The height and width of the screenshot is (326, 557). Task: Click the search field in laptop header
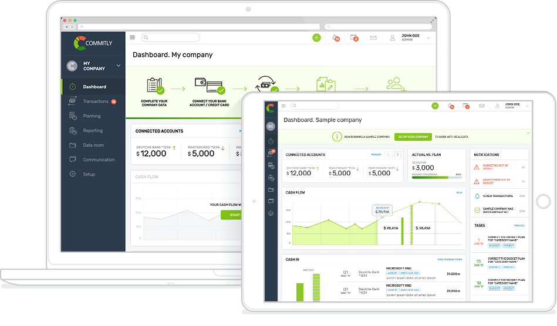pos(171,38)
